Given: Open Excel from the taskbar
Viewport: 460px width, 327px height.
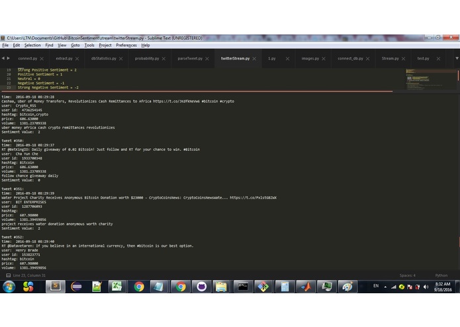Looking at the screenshot, I should 116,287.
